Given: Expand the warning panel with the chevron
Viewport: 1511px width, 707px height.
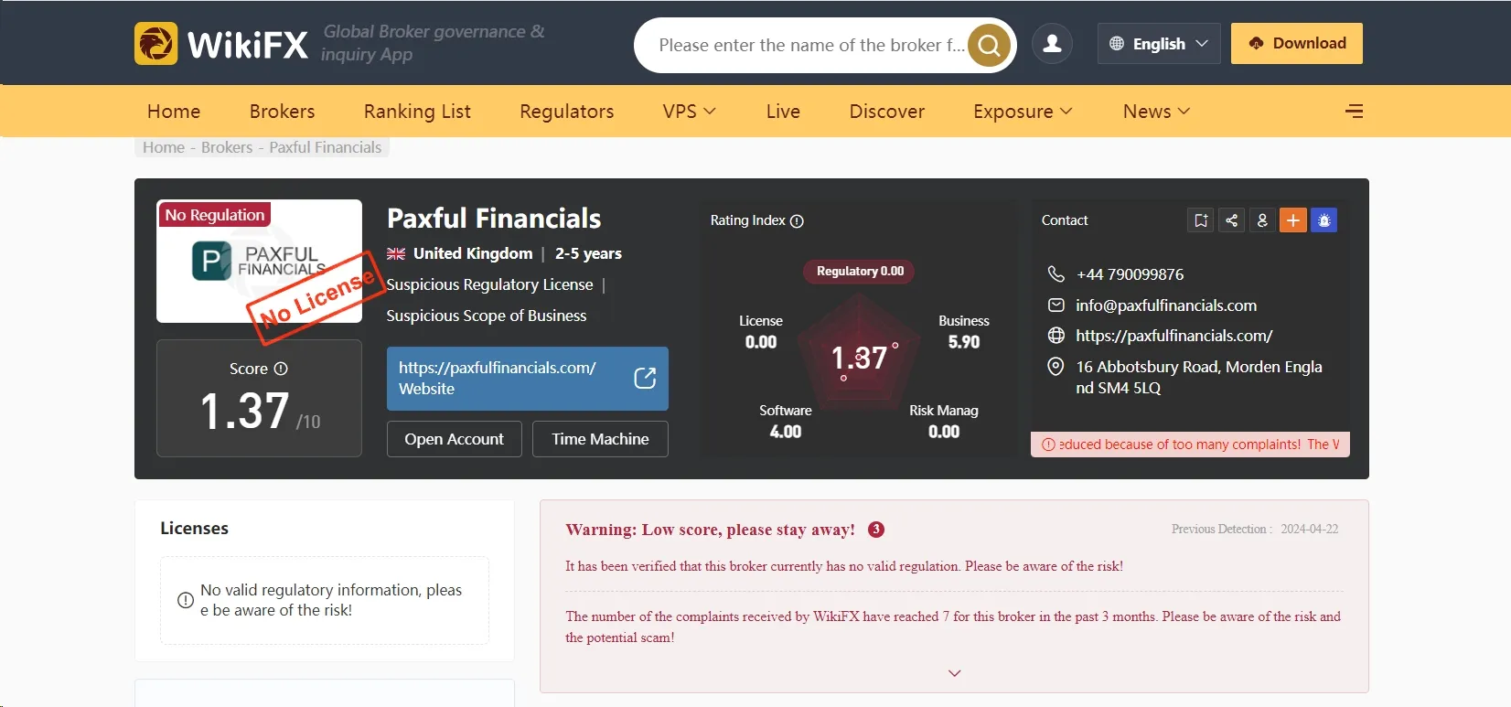Looking at the screenshot, I should (954, 673).
